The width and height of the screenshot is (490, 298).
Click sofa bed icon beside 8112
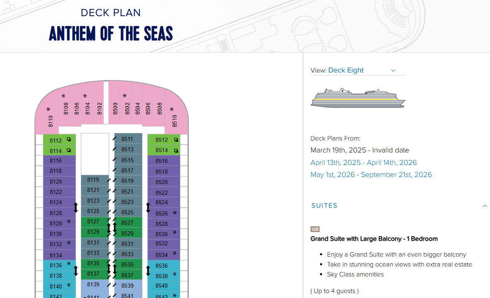69,140
